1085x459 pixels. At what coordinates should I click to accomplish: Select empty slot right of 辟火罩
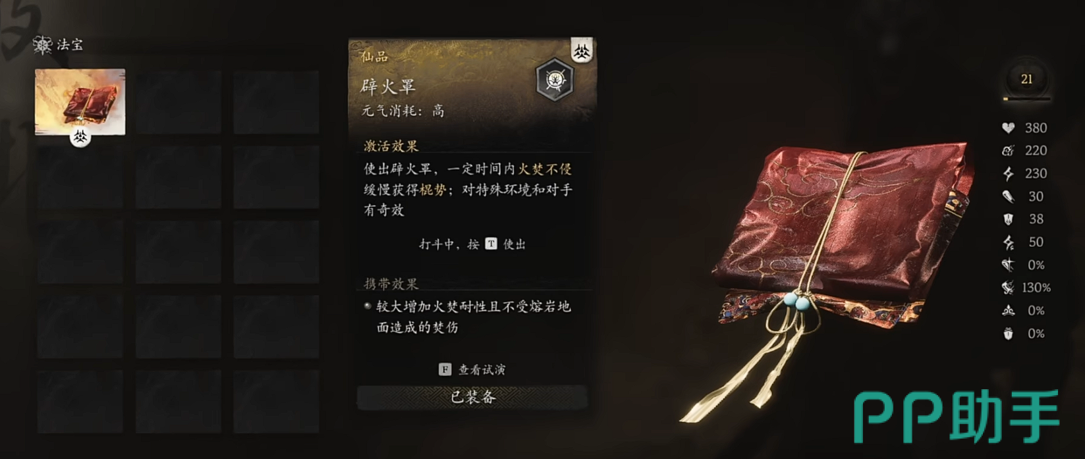(178, 102)
